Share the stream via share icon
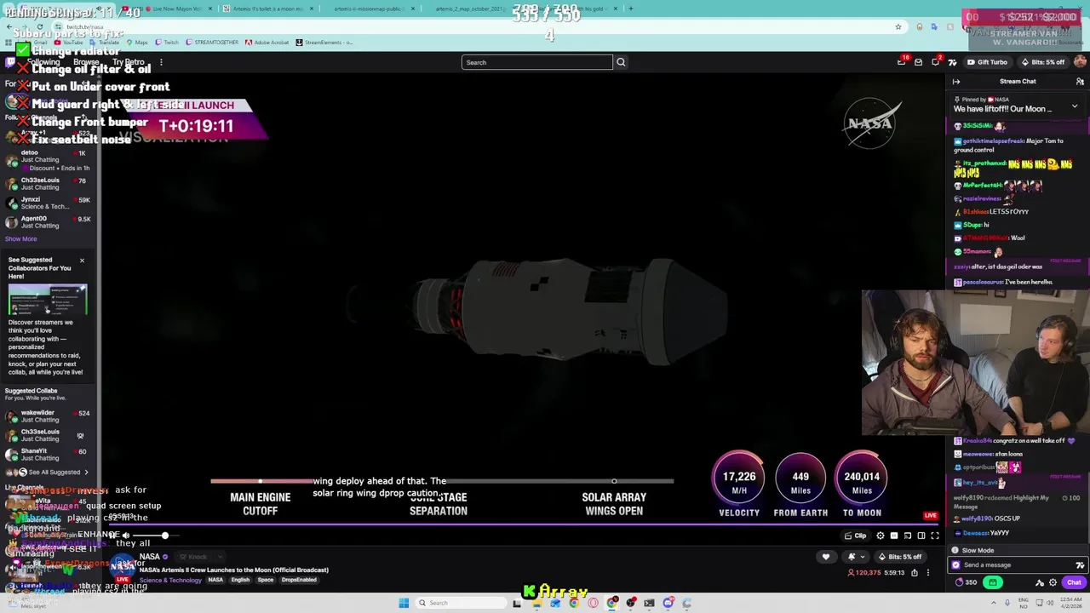 (915, 573)
